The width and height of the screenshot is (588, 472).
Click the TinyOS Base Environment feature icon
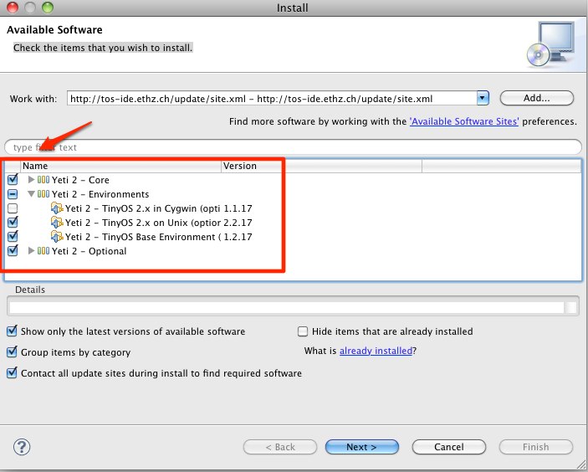tap(57, 237)
